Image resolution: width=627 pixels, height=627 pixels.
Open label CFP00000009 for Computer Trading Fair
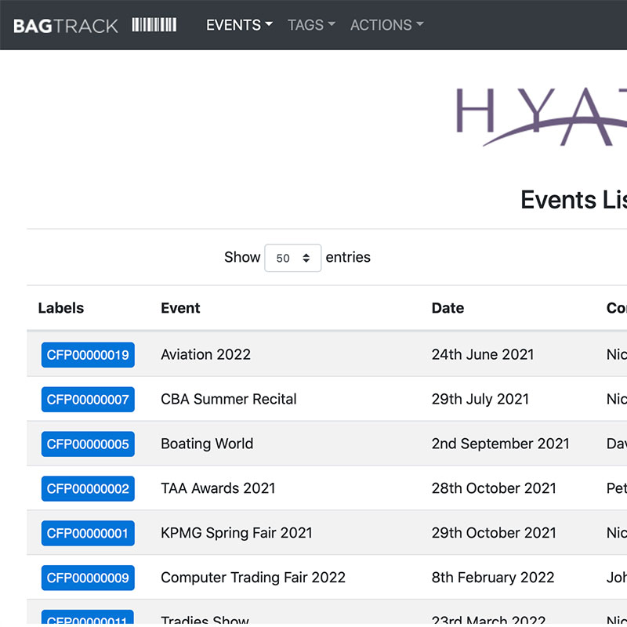tap(88, 578)
